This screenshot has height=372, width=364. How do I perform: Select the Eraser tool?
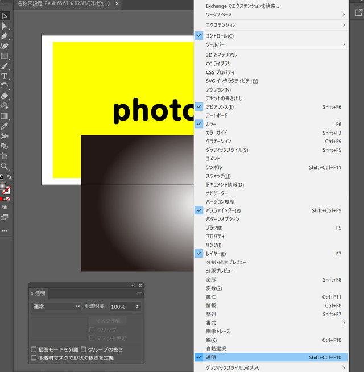5,96
